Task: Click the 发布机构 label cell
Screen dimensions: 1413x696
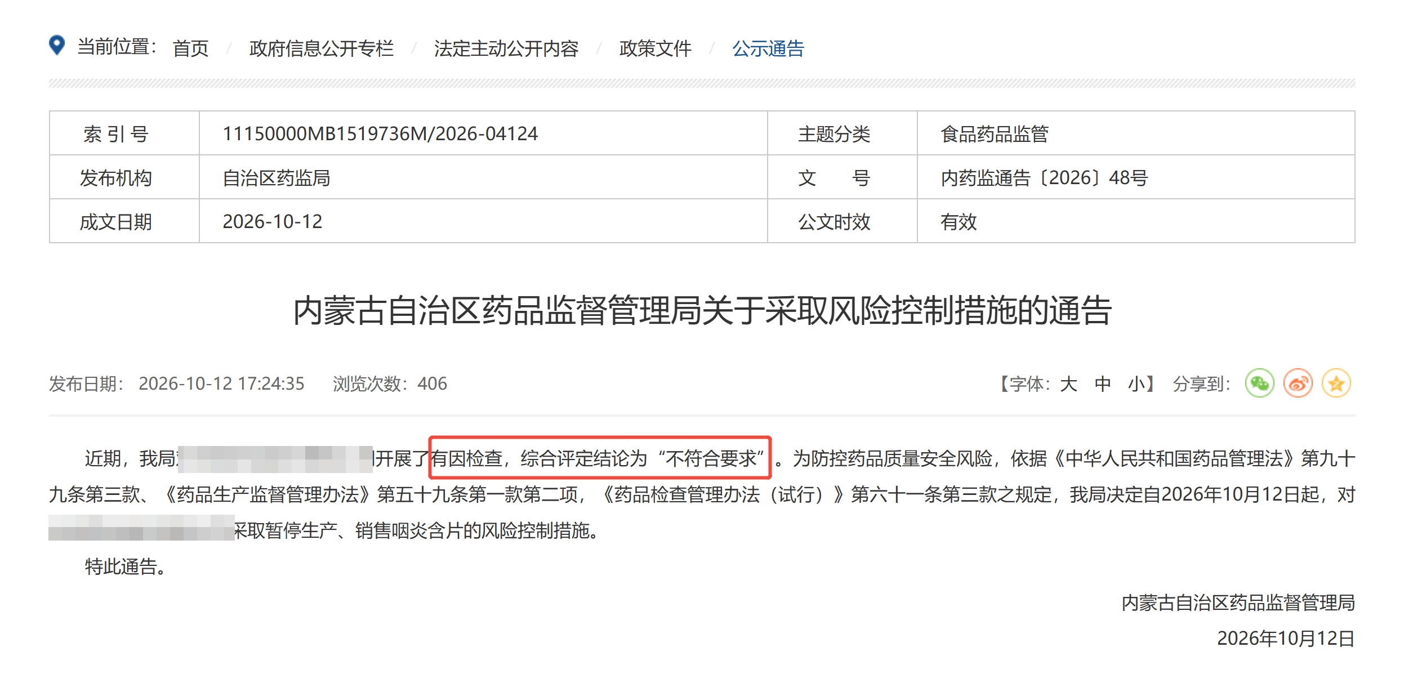Action: (124, 177)
